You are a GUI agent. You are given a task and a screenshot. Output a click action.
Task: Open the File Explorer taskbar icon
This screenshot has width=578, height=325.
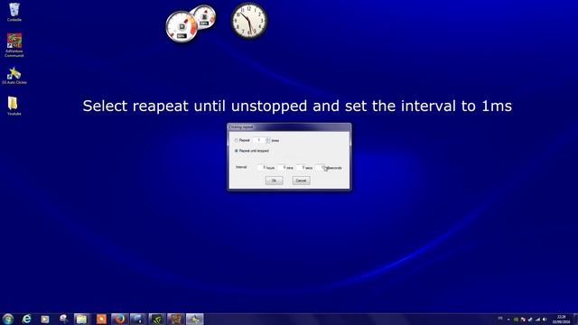(81, 319)
